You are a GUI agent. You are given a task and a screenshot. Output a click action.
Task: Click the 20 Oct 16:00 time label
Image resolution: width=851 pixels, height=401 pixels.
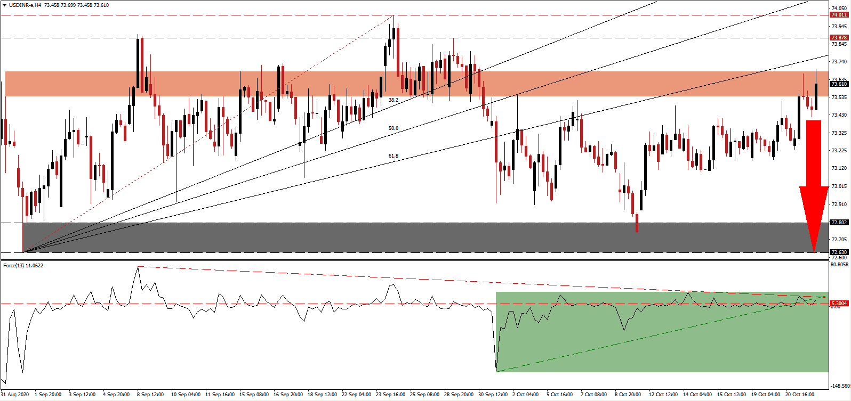pos(800,395)
